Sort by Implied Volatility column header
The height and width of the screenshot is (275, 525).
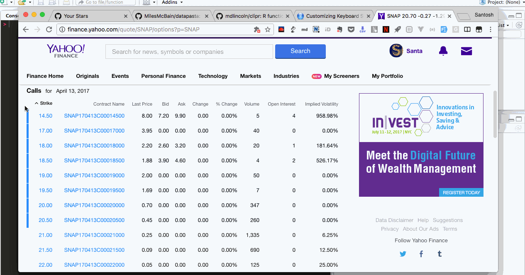(x=322, y=104)
